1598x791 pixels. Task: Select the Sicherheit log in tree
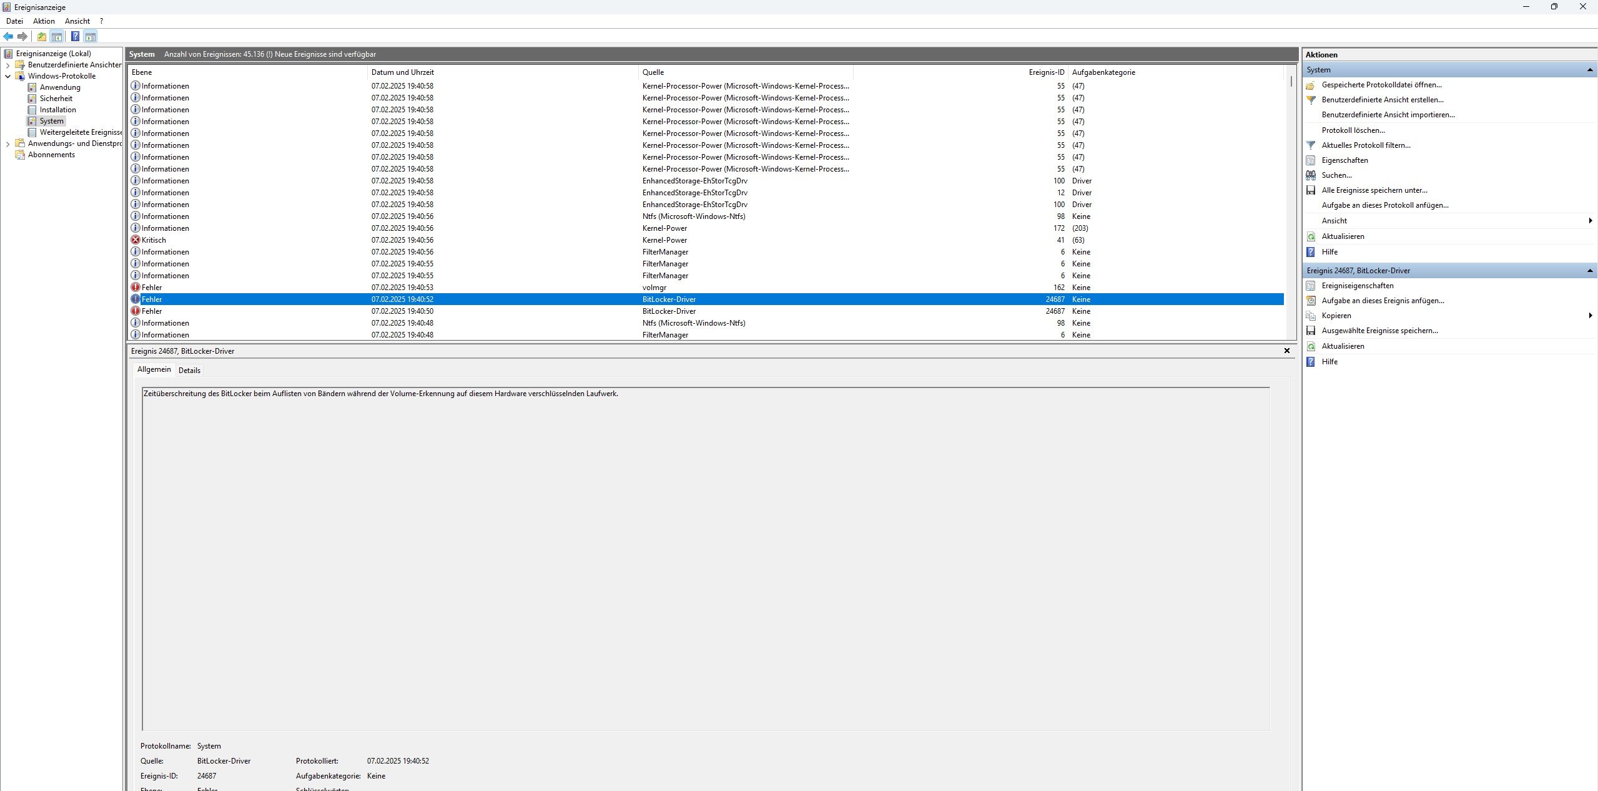pyautogui.click(x=56, y=99)
